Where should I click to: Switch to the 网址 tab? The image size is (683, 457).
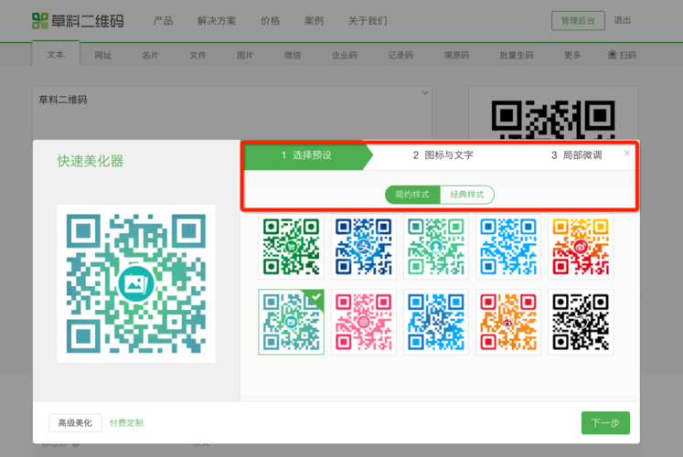pos(102,55)
